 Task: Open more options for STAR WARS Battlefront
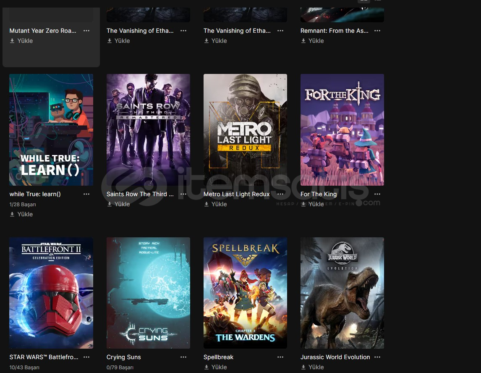pyautogui.click(x=86, y=357)
